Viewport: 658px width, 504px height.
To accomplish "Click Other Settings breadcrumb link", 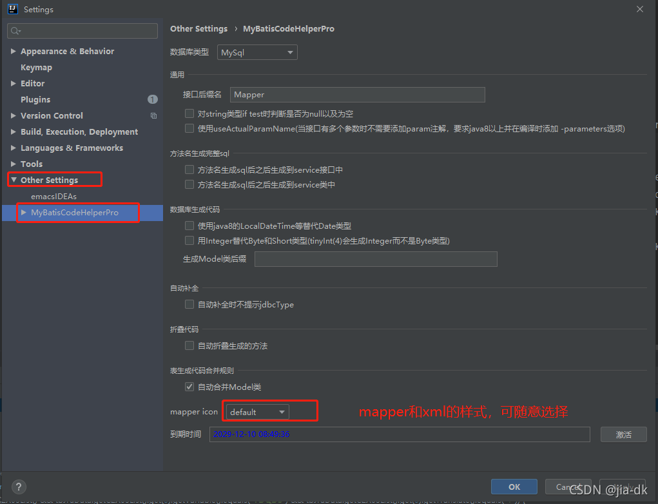I will pyautogui.click(x=198, y=28).
